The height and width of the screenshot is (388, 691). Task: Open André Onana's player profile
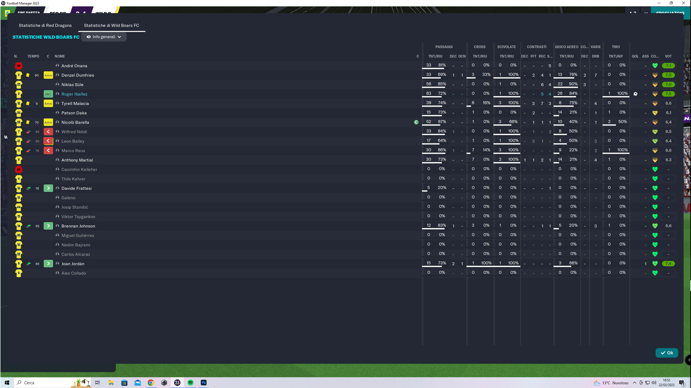[74, 66]
